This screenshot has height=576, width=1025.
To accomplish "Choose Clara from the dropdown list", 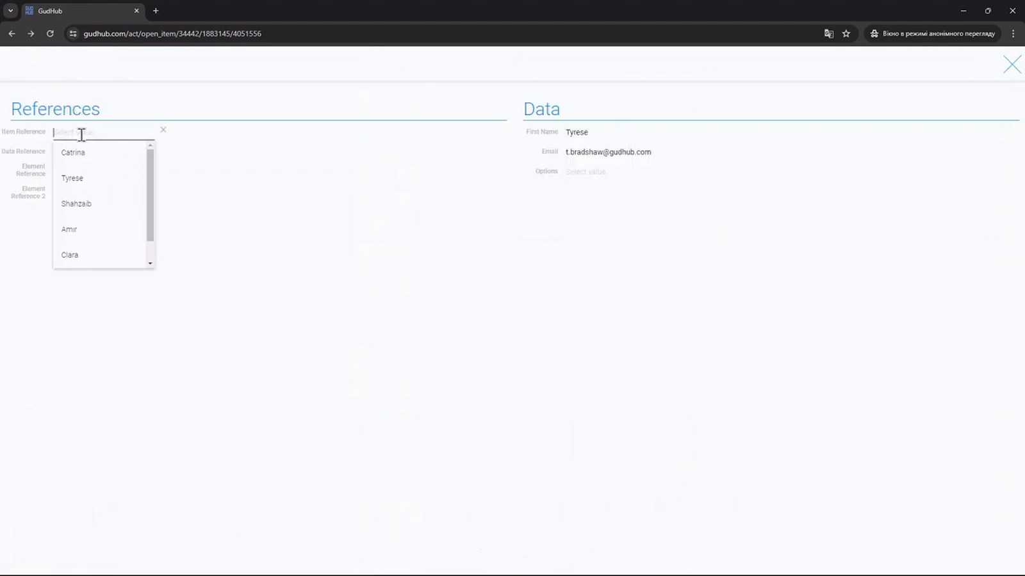I will coord(100,255).
